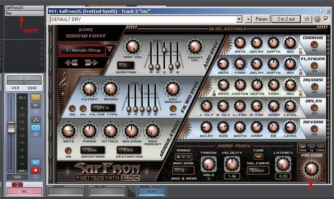Click the filter CUTOFF knob
The image size is (334, 199).
pos(90,89)
